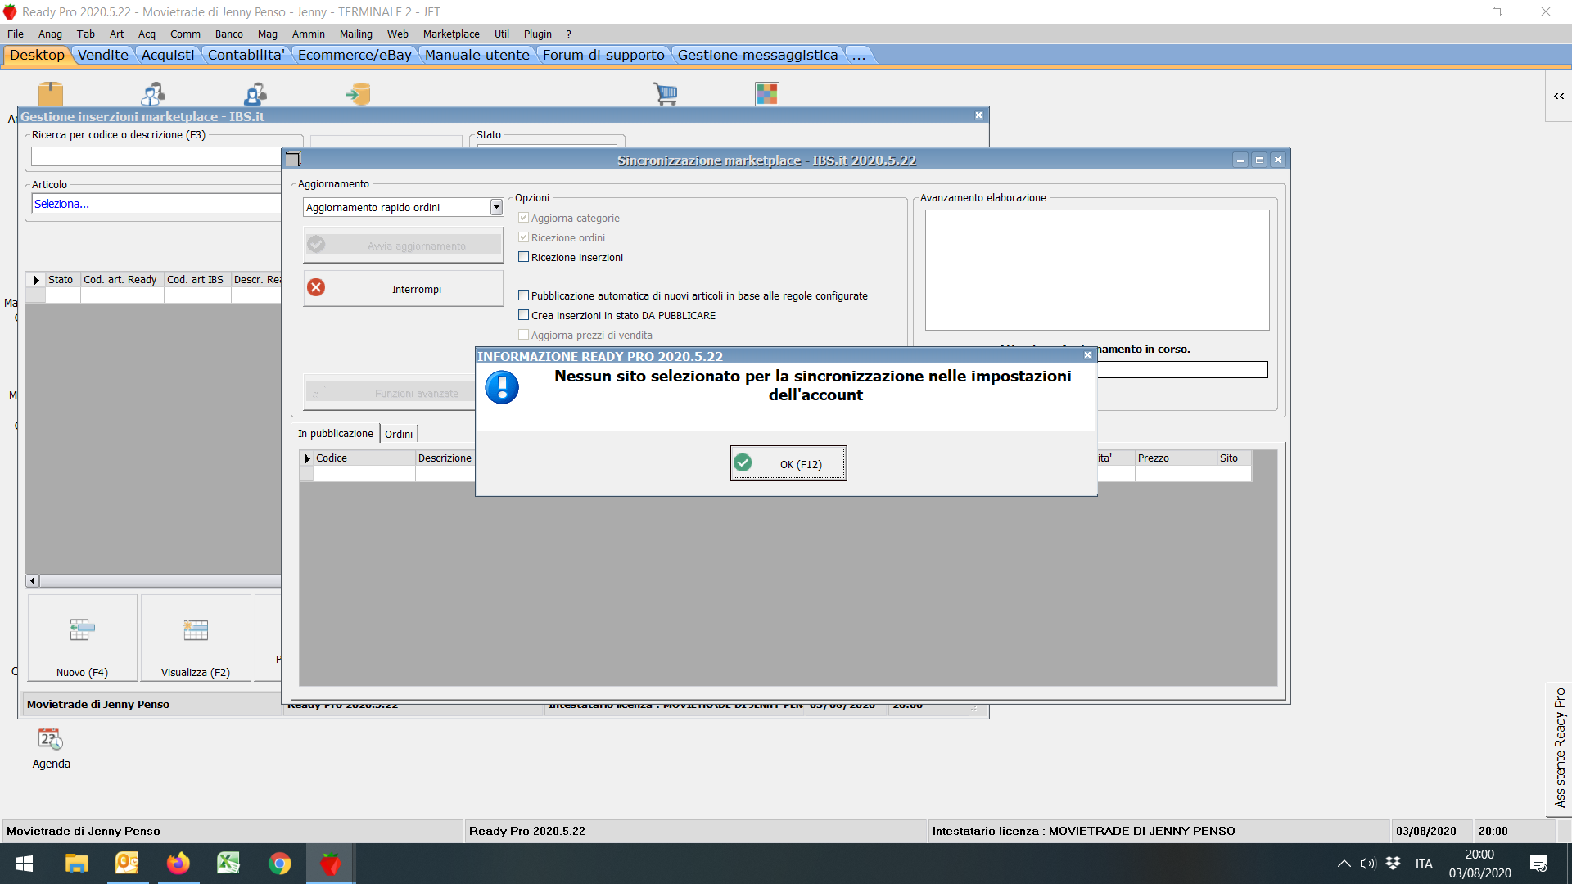Image resolution: width=1572 pixels, height=884 pixels.
Task: Expand the Aggiornamento rapido ordini dropdown
Action: [496, 208]
